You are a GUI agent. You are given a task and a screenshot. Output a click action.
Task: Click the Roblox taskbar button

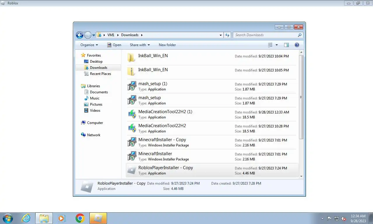(98, 218)
